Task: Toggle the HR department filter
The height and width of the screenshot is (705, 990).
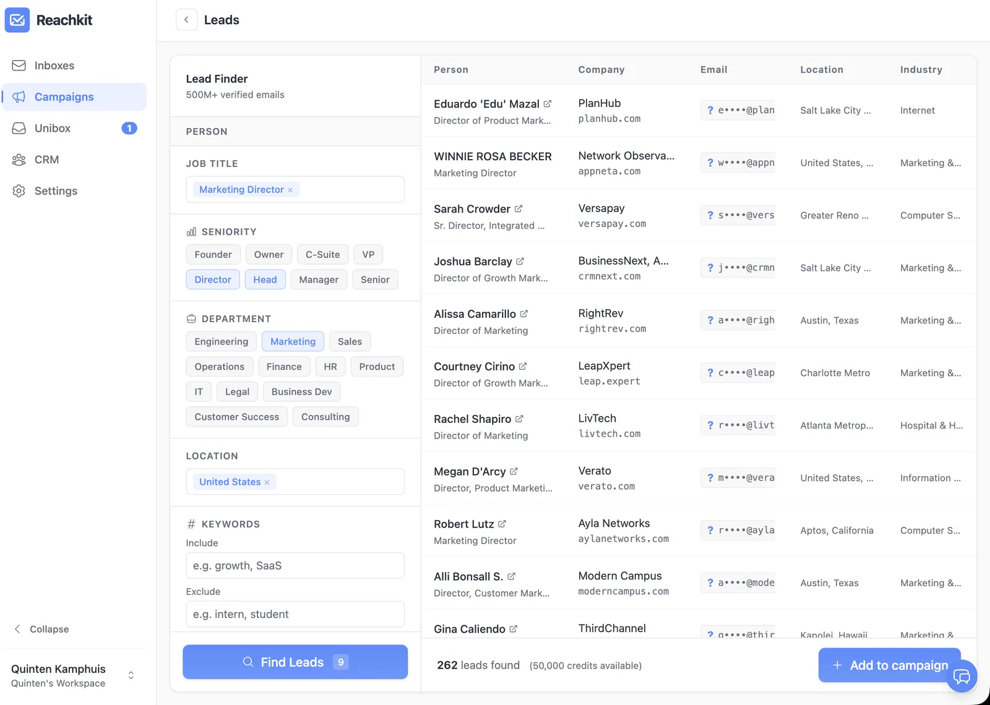Action: click(330, 367)
